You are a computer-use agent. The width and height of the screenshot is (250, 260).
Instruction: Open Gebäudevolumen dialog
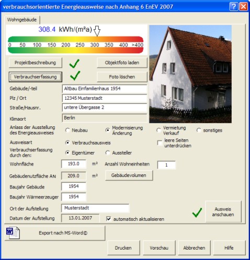click(129, 175)
